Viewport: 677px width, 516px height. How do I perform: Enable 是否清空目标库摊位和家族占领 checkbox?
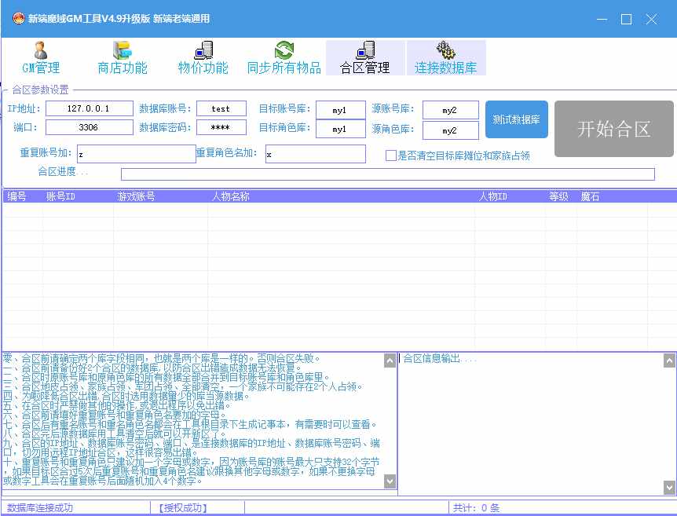pyautogui.click(x=391, y=156)
